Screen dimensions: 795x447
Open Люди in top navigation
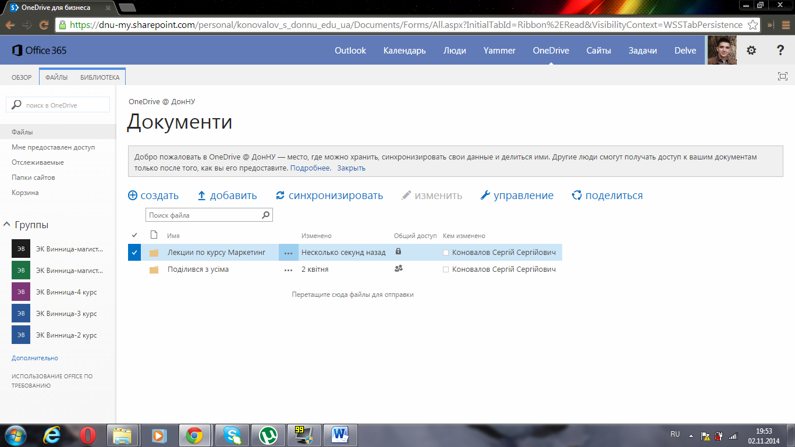pyautogui.click(x=455, y=51)
